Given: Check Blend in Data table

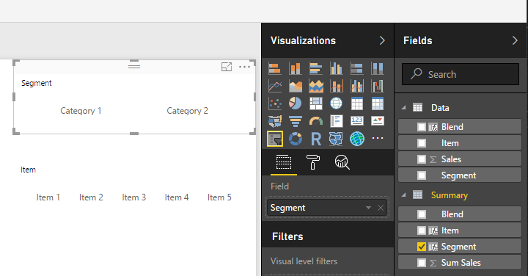Looking at the screenshot, I should click(x=421, y=127).
